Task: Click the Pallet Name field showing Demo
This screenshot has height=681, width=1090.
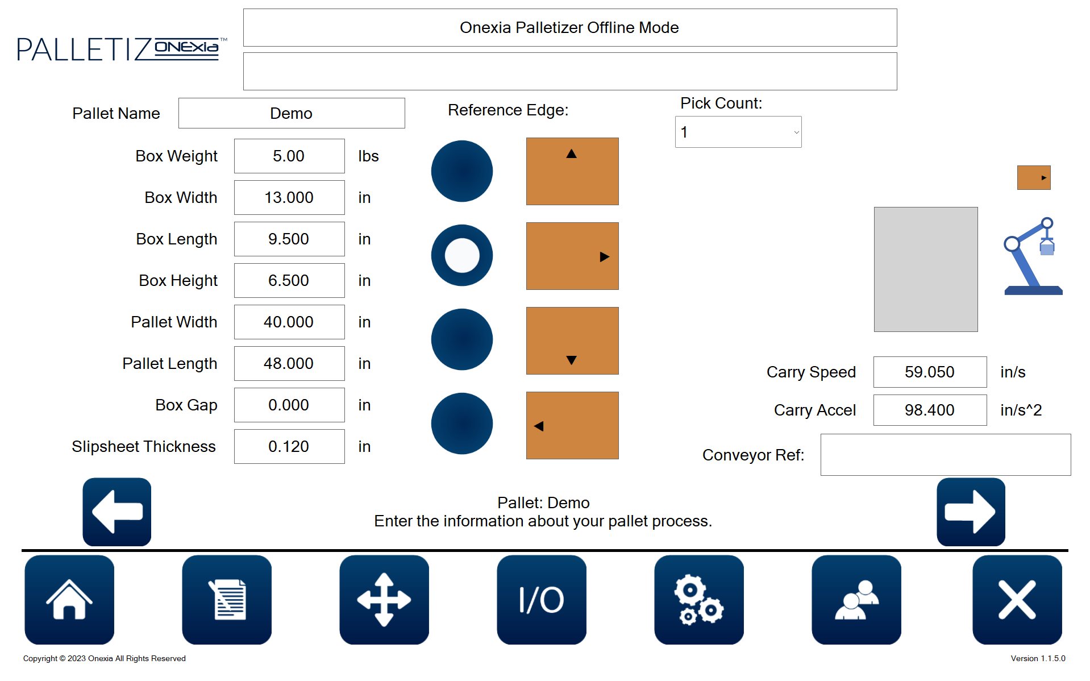Action: coord(291,113)
